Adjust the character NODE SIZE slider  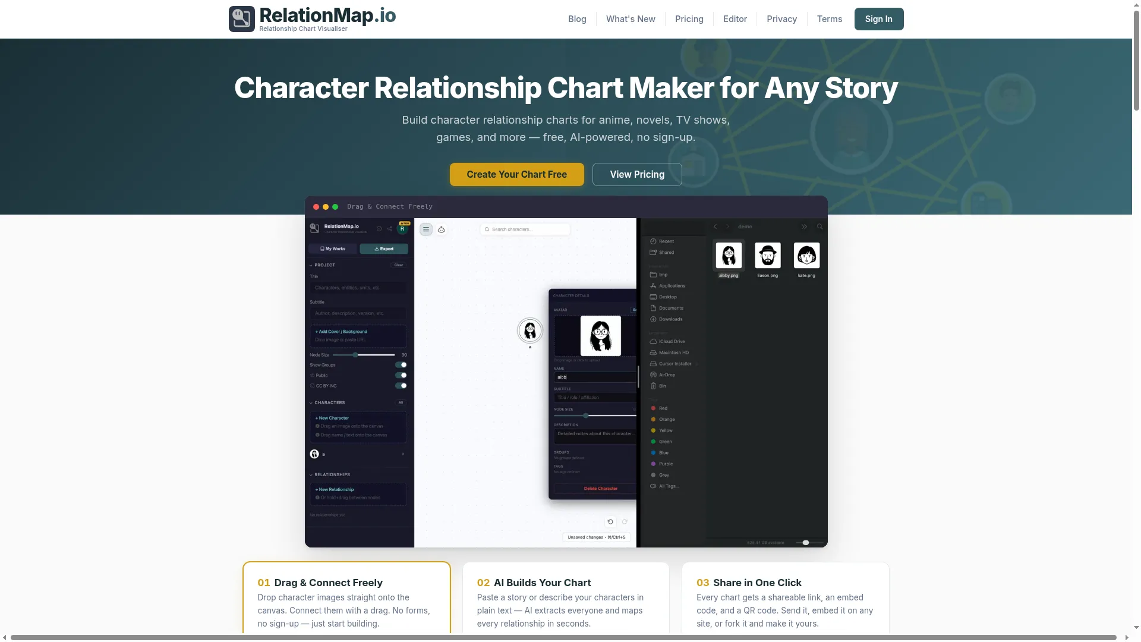tap(595, 416)
